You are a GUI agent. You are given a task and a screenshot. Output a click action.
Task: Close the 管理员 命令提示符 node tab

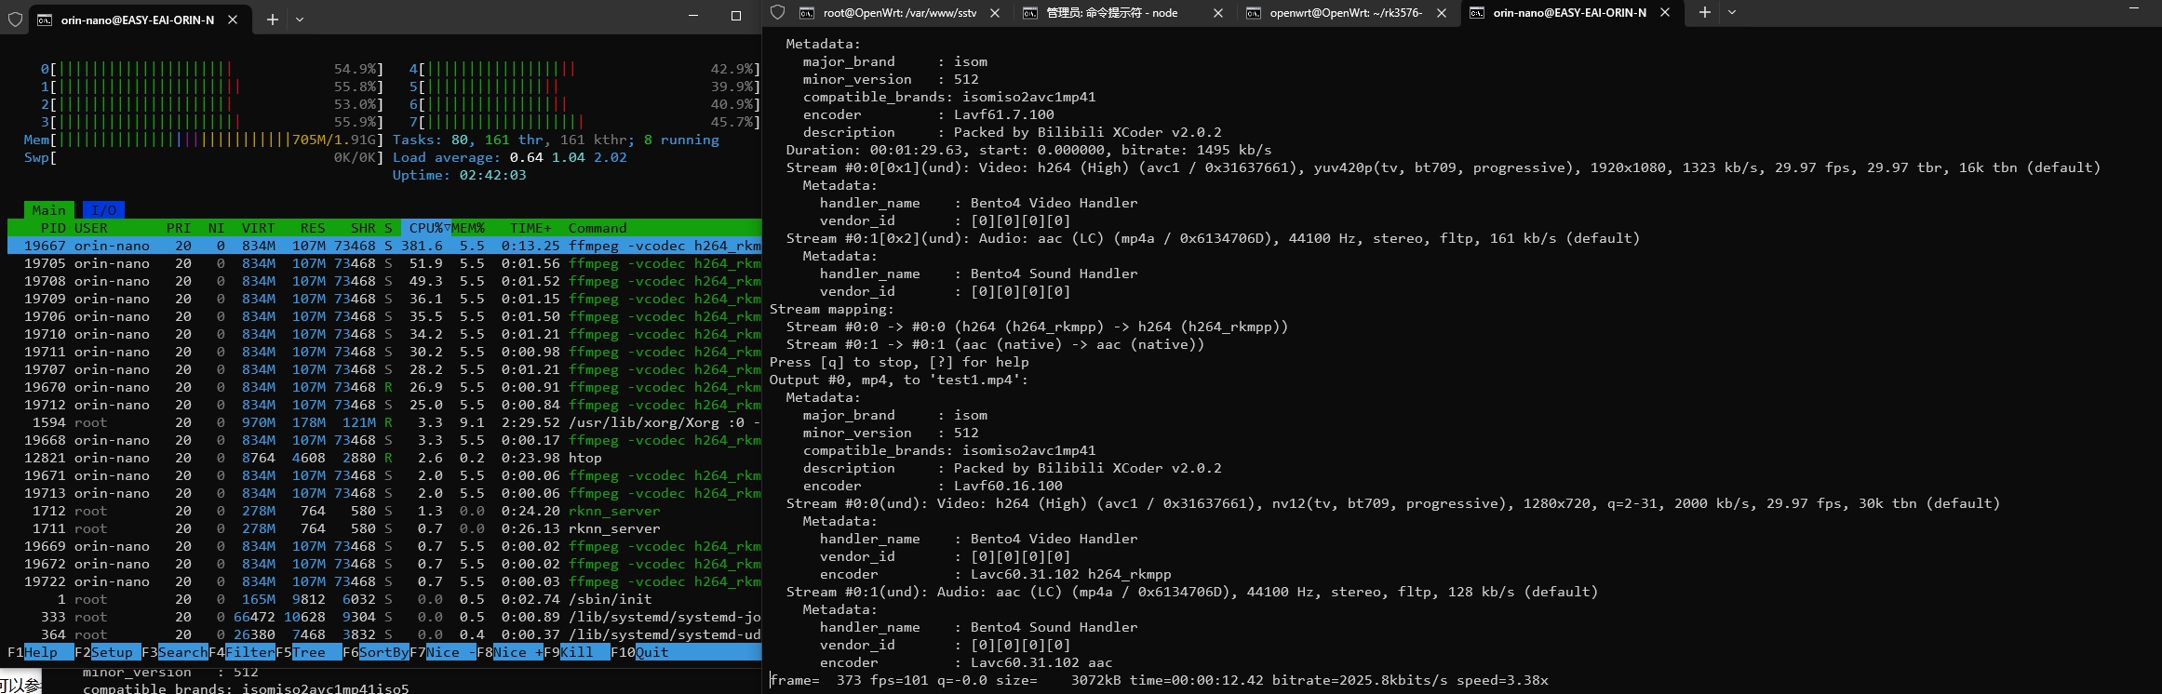click(1218, 12)
